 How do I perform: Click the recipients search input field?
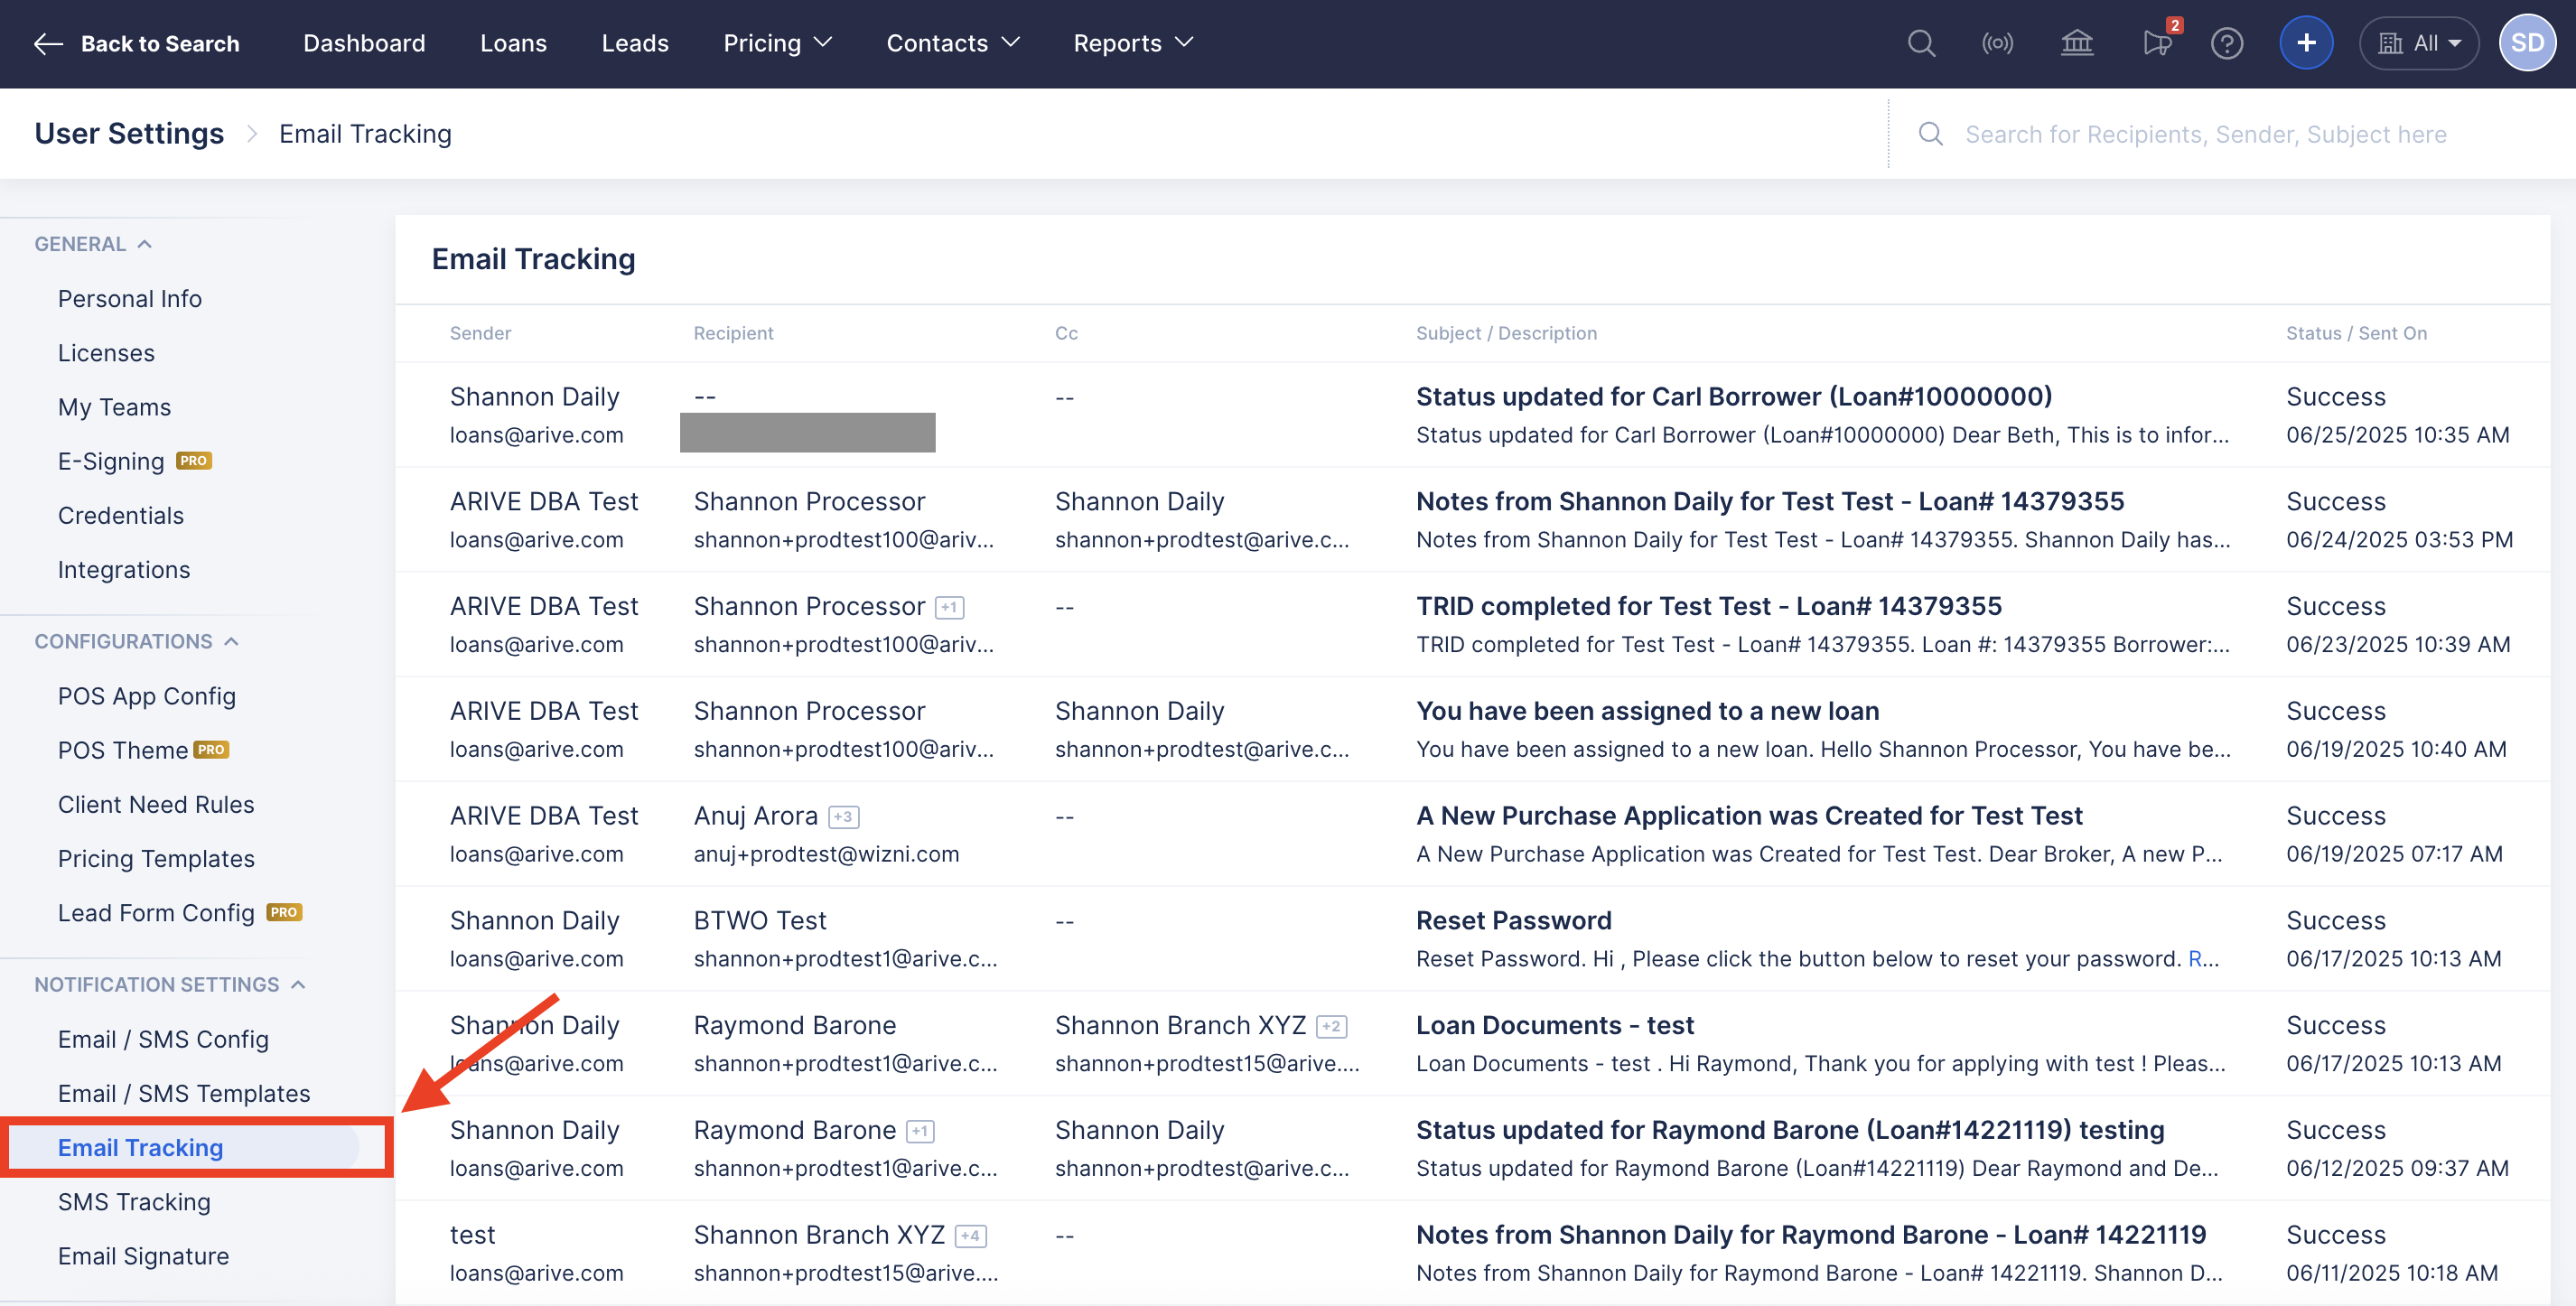[2205, 134]
